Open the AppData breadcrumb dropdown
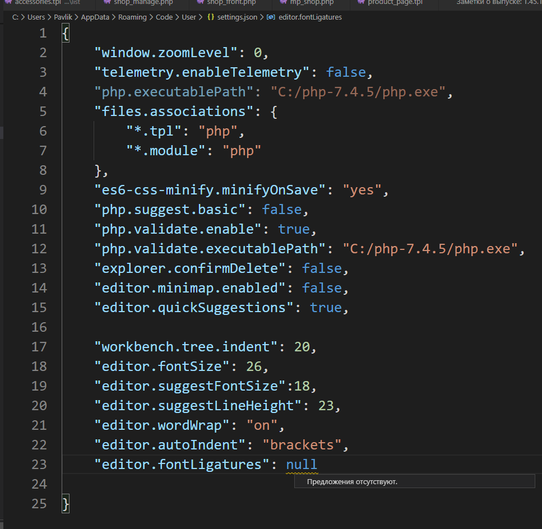This screenshot has width=542, height=529. tap(95, 17)
